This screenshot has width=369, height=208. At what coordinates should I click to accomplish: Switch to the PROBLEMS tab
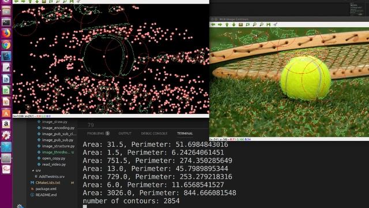coord(96,133)
